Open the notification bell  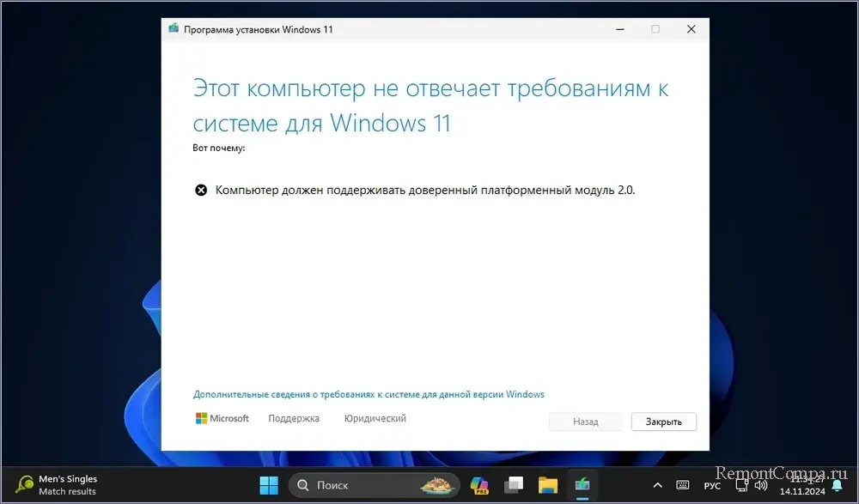point(837,485)
